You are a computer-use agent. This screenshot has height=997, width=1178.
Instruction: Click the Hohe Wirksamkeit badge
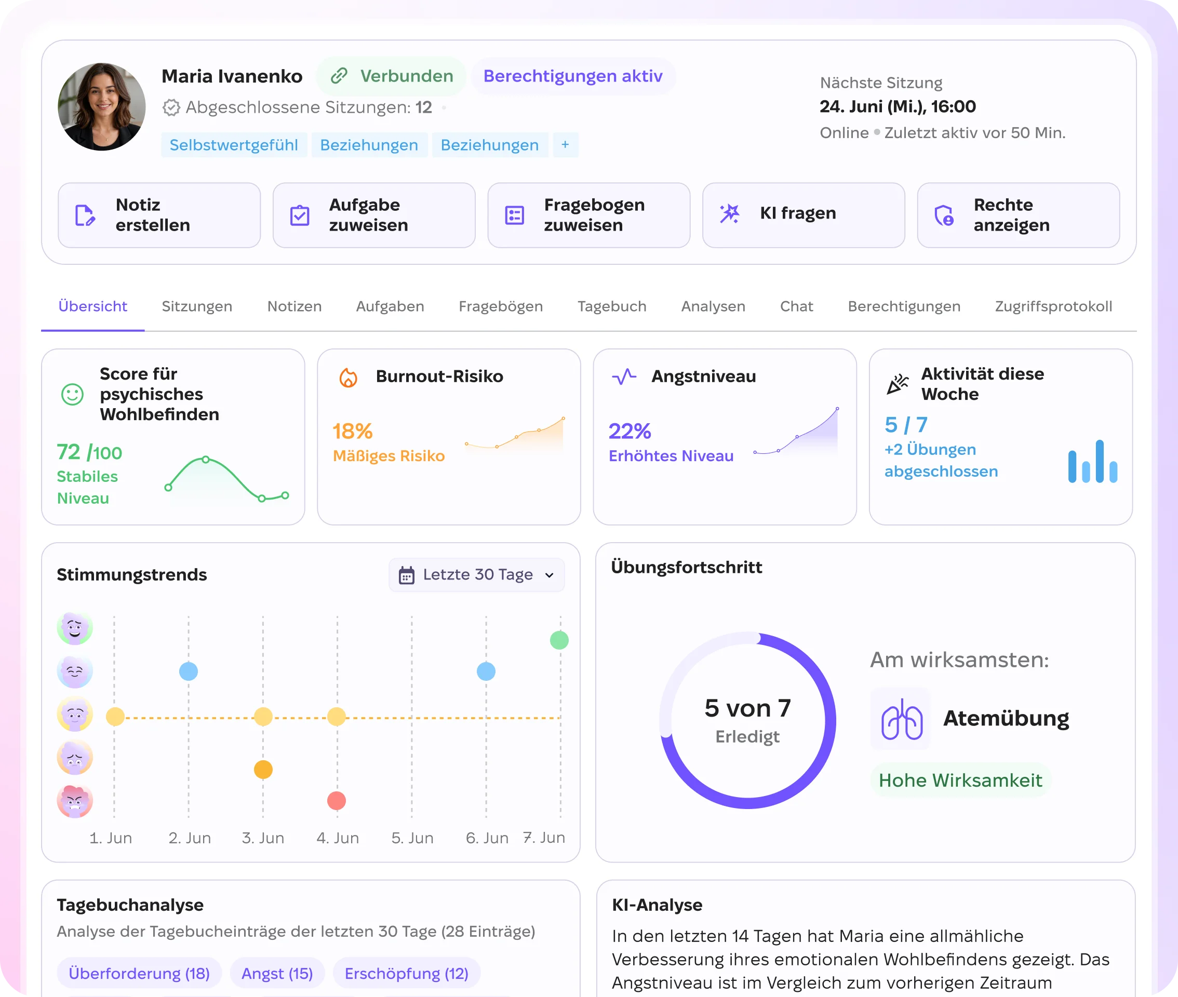[960, 780]
